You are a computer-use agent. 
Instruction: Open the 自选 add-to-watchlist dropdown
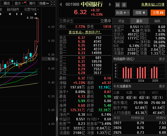(123, 13)
